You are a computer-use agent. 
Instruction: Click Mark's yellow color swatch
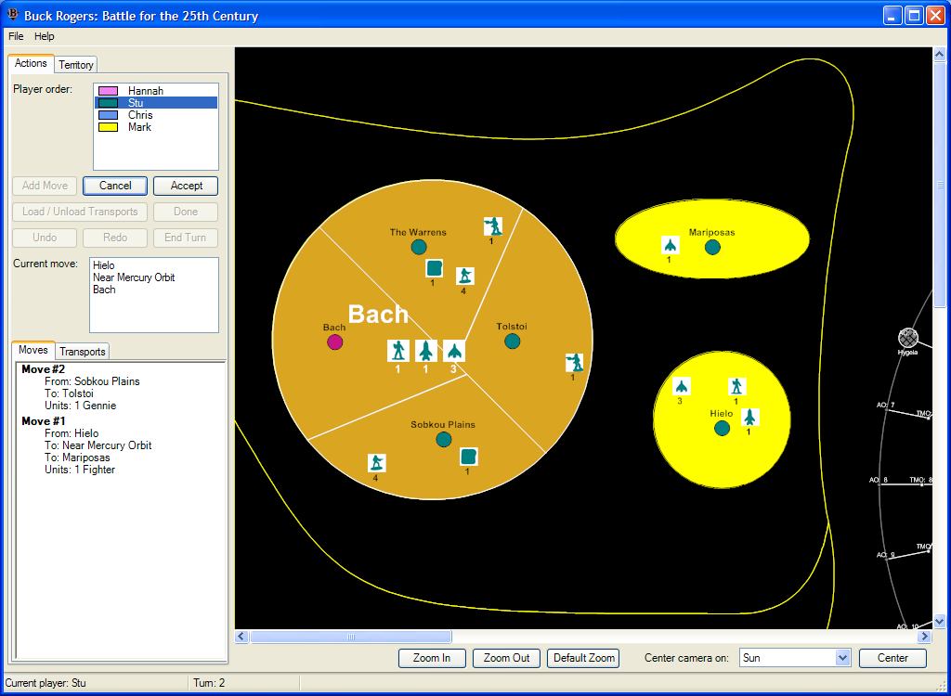click(108, 127)
